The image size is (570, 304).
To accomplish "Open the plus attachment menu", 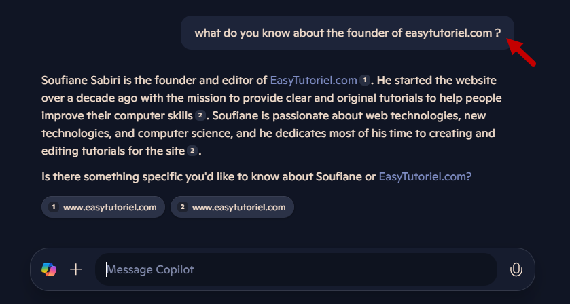I will pyautogui.click(x=76, y=269).
